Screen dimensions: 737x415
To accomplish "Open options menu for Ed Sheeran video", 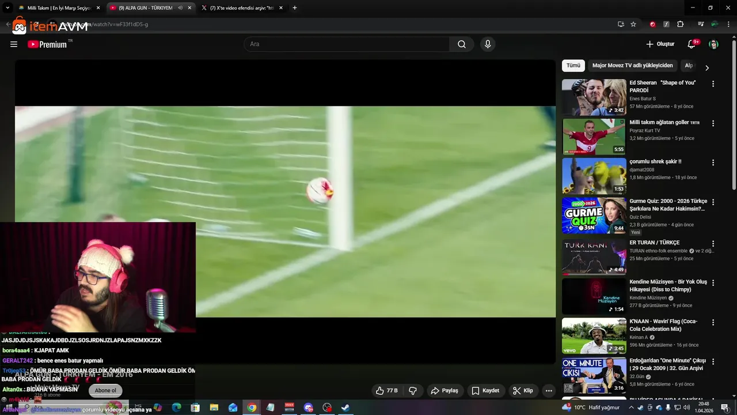I will 713,84.
